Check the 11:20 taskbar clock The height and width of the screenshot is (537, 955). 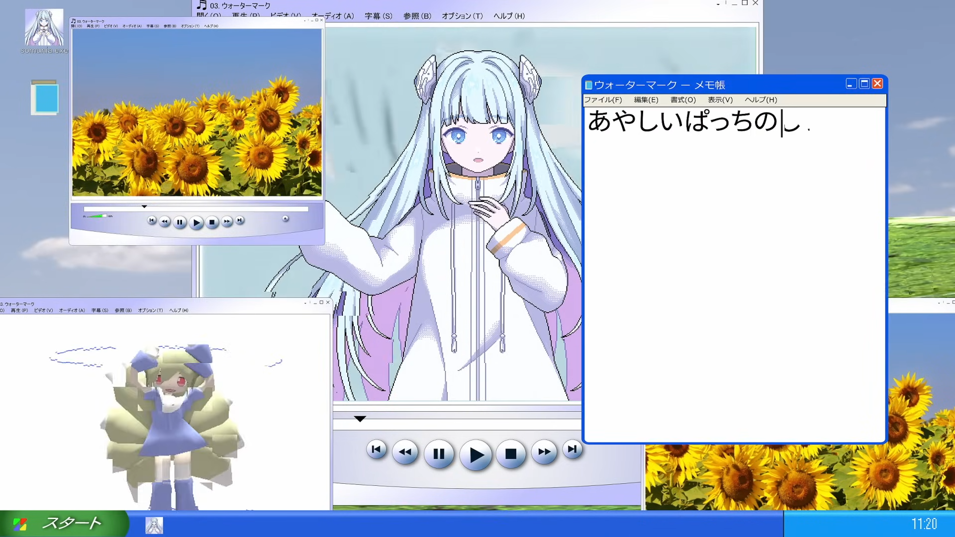coord(924,524)
